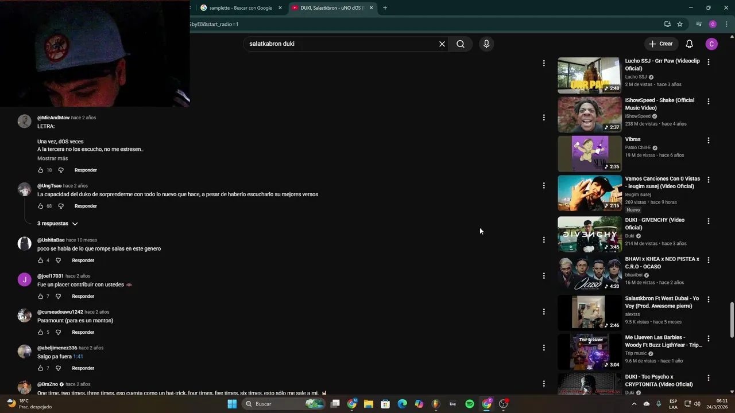Open more options for DUKI - GIVENCHY video
735x413 pixels.
coord(709,221)
